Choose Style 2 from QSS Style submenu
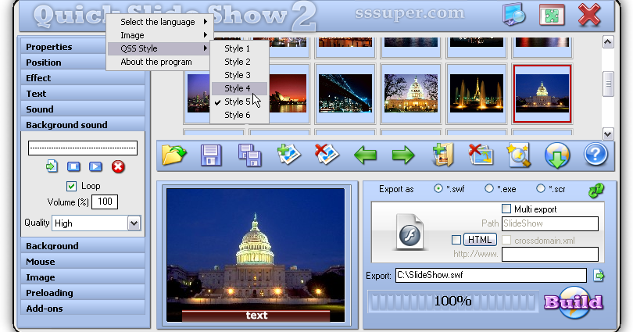This screenshot has width=633, height=332. tap(239, 62)
